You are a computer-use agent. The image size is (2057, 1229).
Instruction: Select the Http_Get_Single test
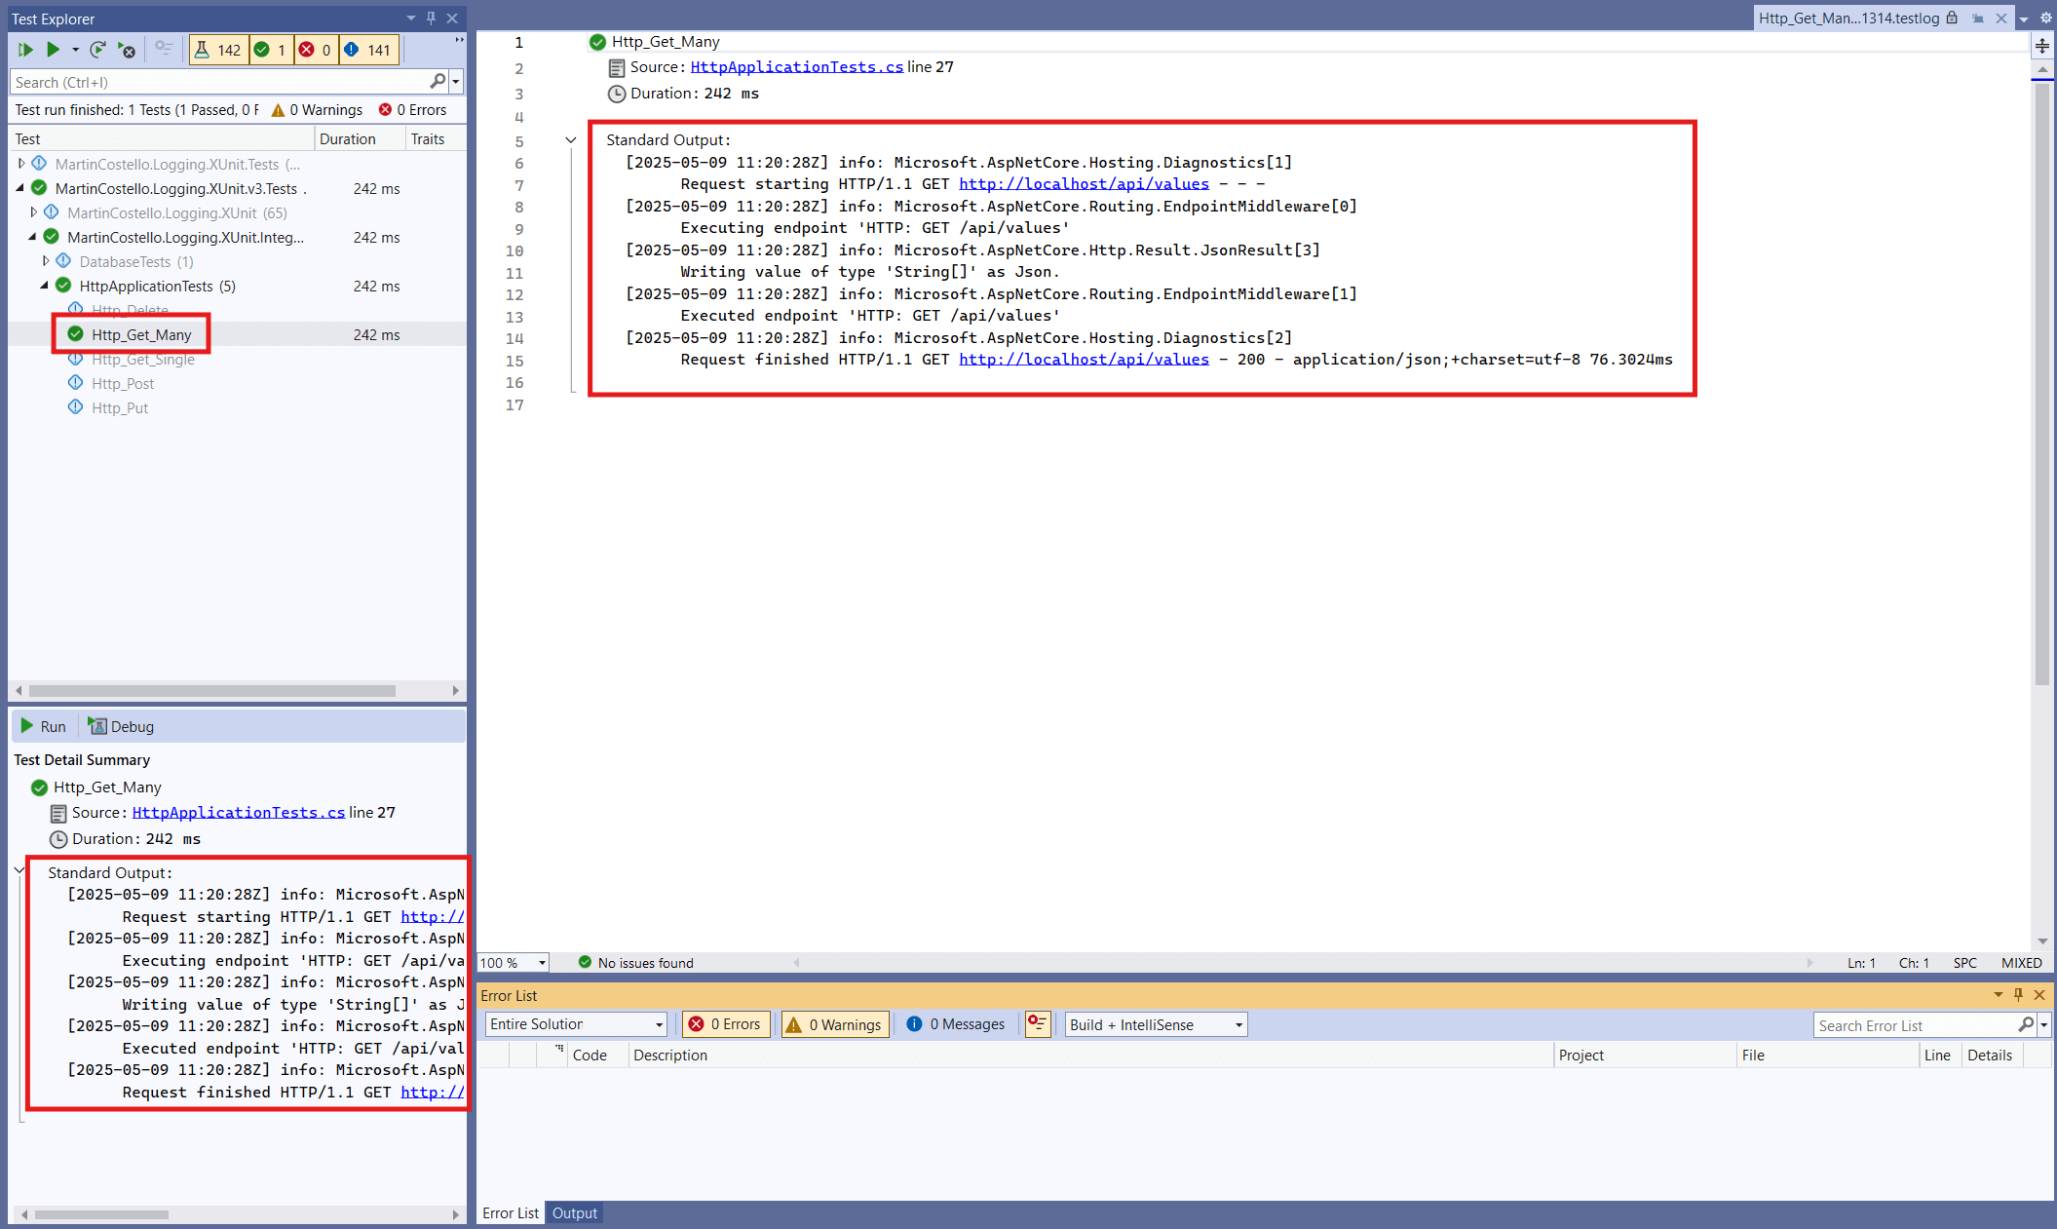(x=143, y=359)
